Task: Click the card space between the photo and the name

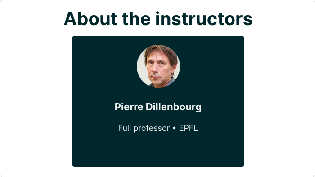Action: [158, 95]
